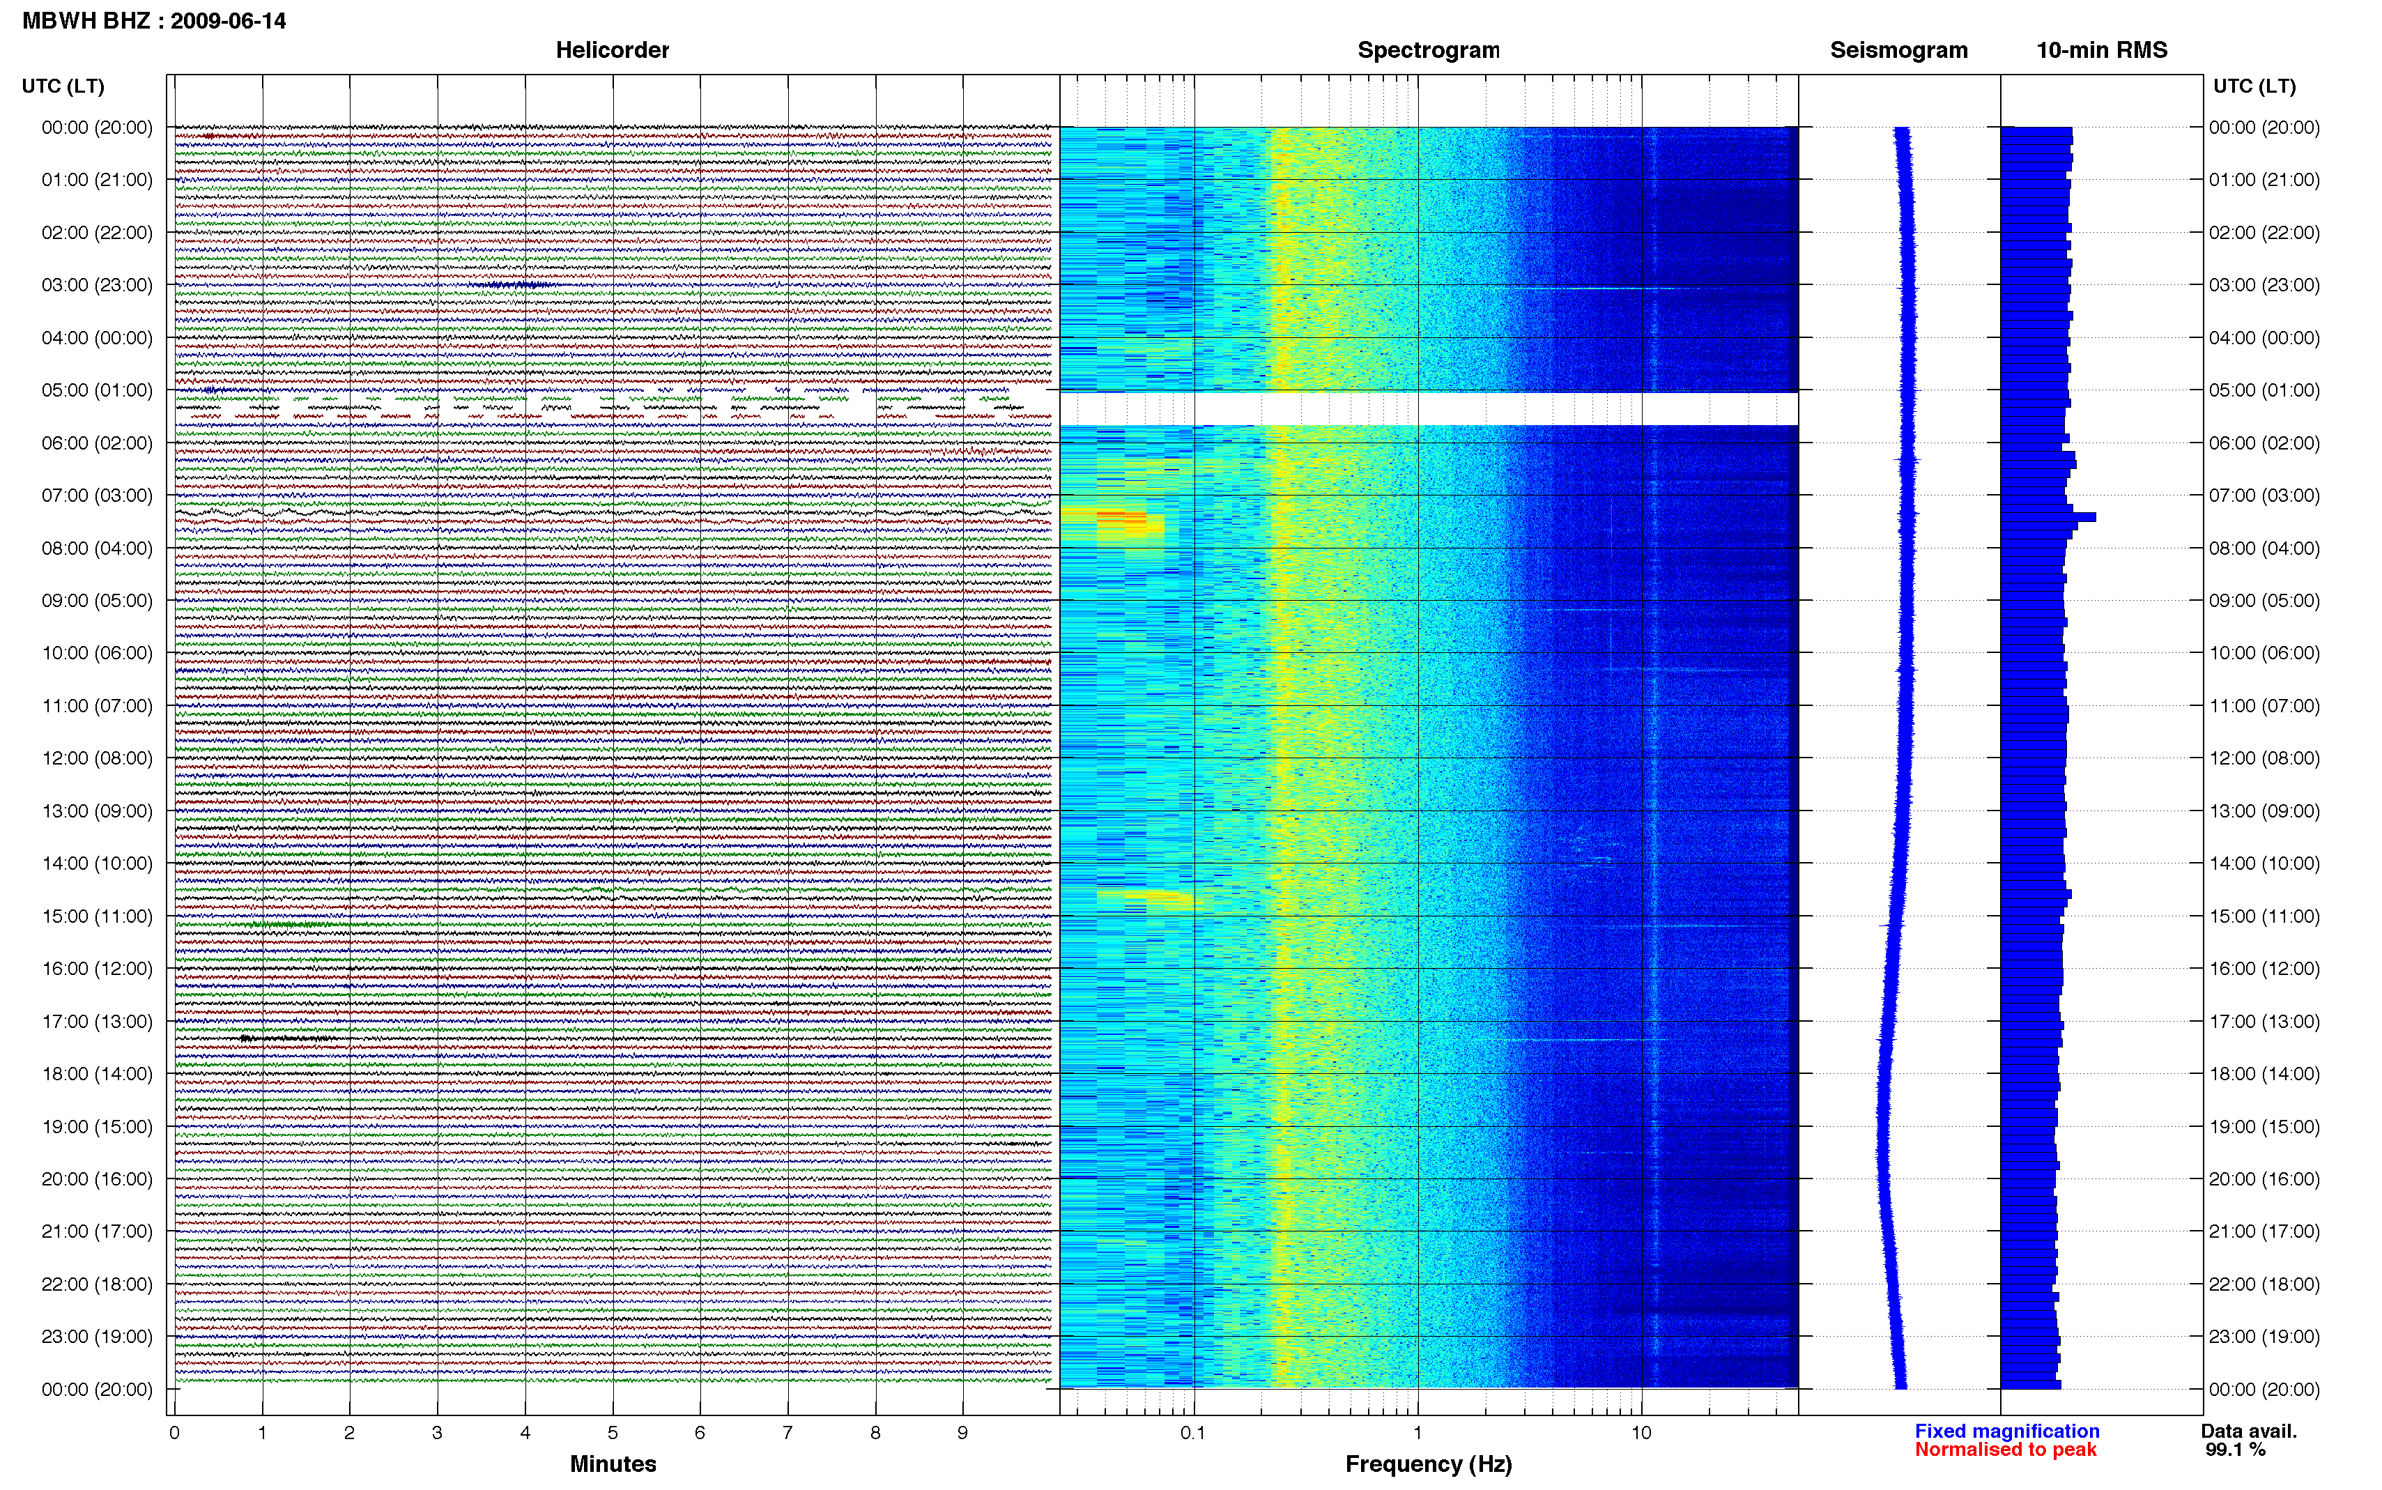Click the Minutes axis label
2382x1490 pixels.
point(613,1464)
